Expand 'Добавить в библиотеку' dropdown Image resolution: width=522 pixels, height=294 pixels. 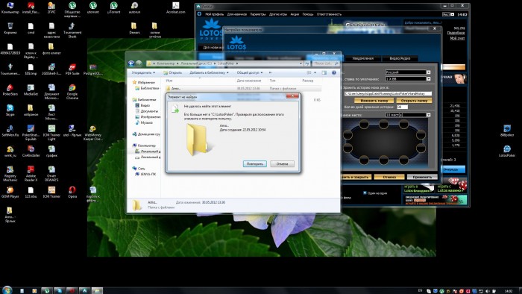pos(209,72)
